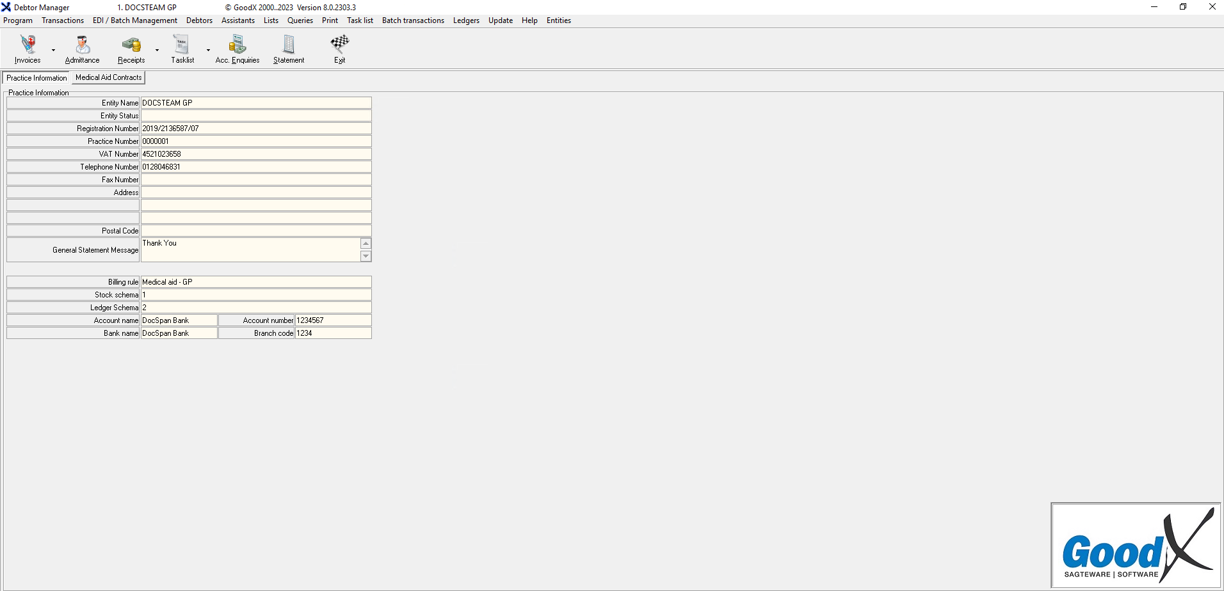Open the Assistants menu

pos(238,20)
